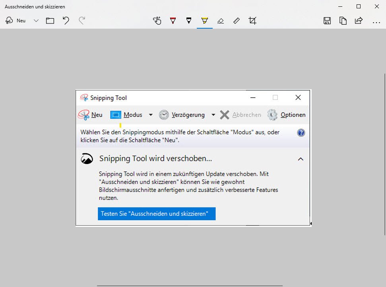Close the Ausschneiden und skizzieren window
386x287 pixels.
(376, 7)
